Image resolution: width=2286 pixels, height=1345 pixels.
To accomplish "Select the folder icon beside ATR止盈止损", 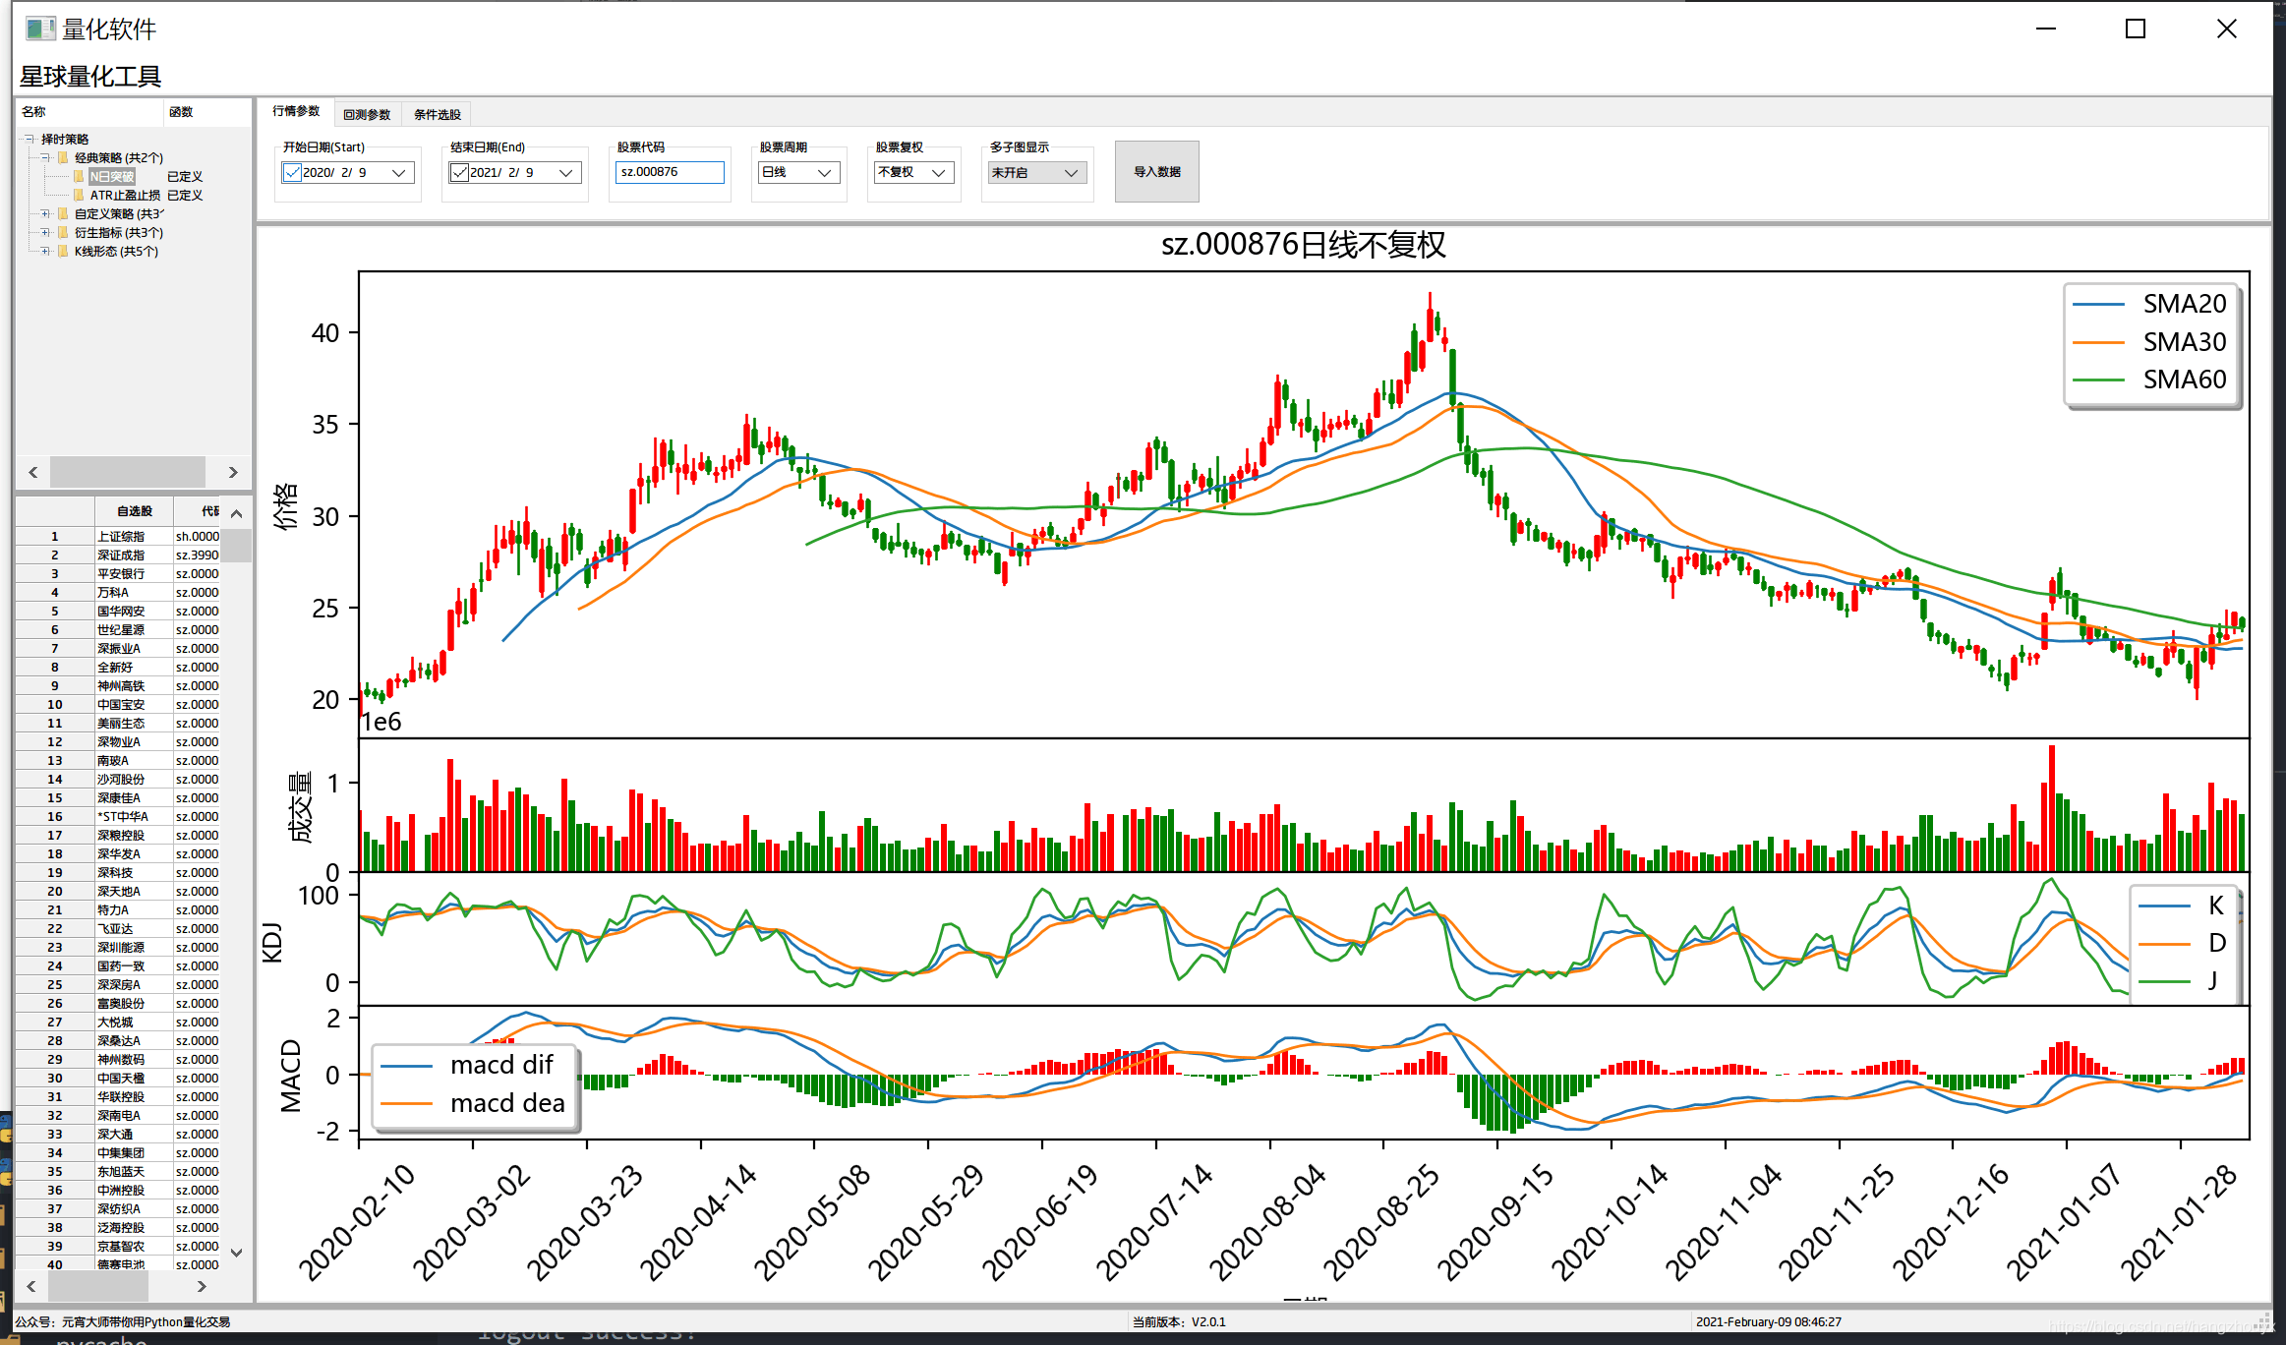I will pyautogui.click(x=80, y=195).
